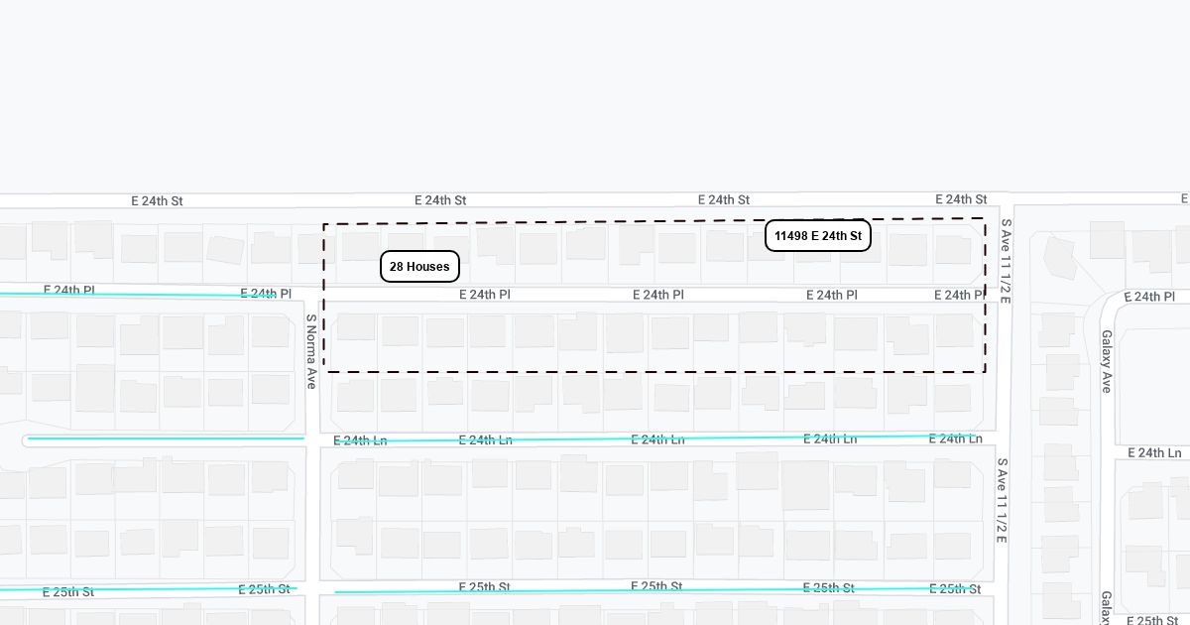The image size is (1190, 625).
Task: Select the "11498 E 24th St" address label
Action: click(x=818, y=235)
